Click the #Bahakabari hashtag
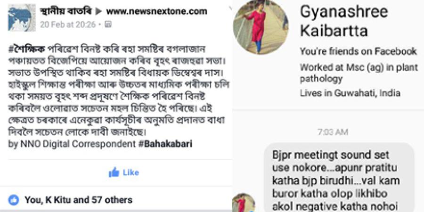Screen dimensions: 424x212 (x=165, y=144)
